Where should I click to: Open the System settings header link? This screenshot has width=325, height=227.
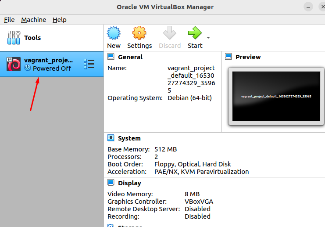(x=129, y=138)
